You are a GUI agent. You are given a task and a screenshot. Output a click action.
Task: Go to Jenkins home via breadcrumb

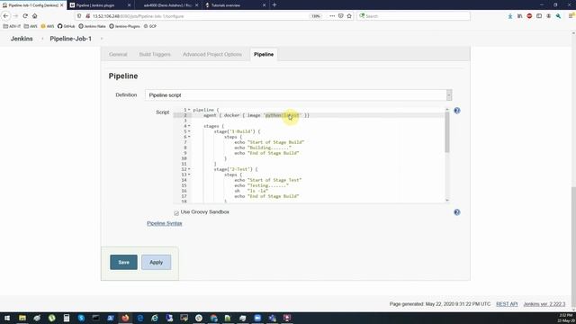22,39
